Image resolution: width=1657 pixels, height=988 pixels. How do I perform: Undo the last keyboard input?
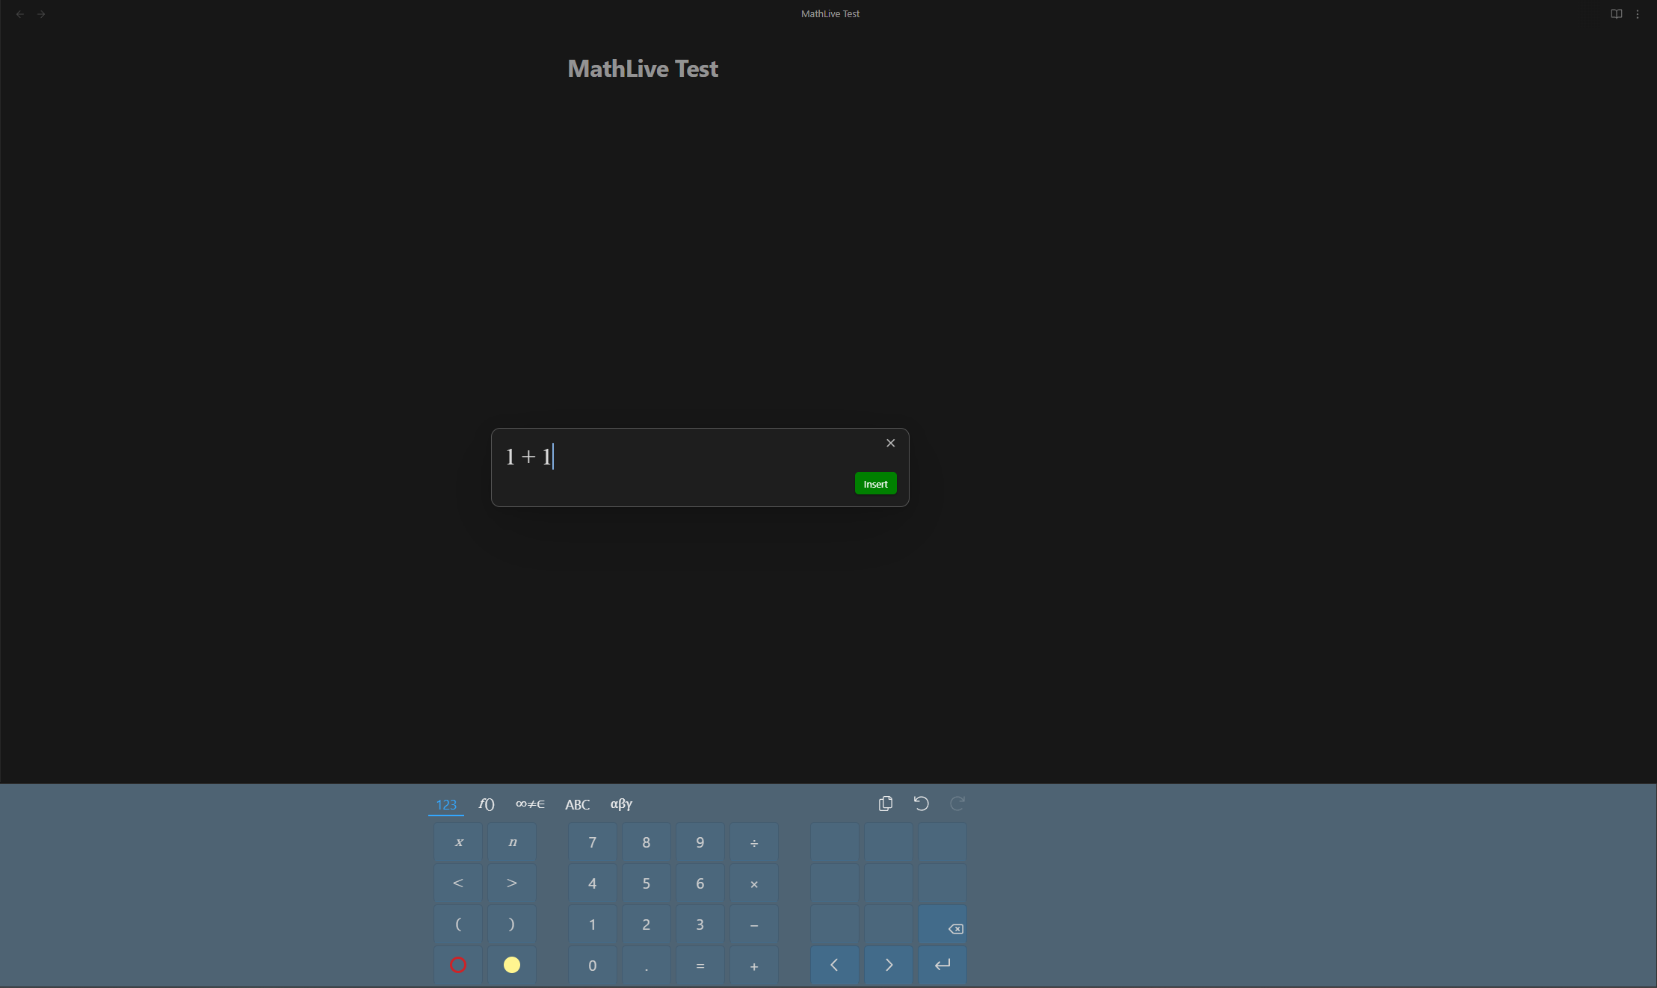click(921, 804)
